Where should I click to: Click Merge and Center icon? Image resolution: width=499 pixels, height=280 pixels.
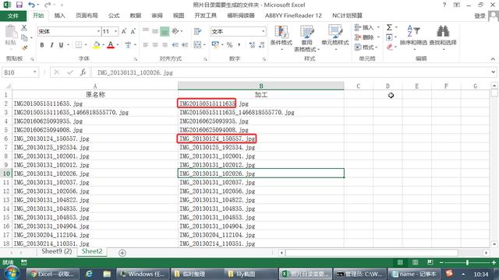197,45
